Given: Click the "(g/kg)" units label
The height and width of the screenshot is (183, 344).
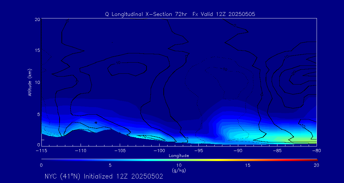Looking at the screenshot, I should click(179, 170).
